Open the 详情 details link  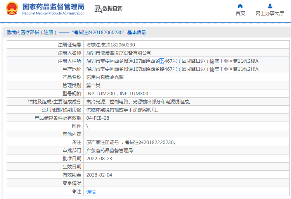(91, 192)
